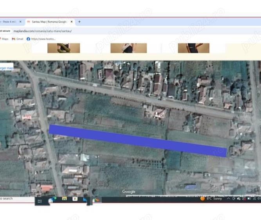Screen dimensions: 261x220
Task: Click the Facebook bookmark icon
Action: click(x=28, y=39)
